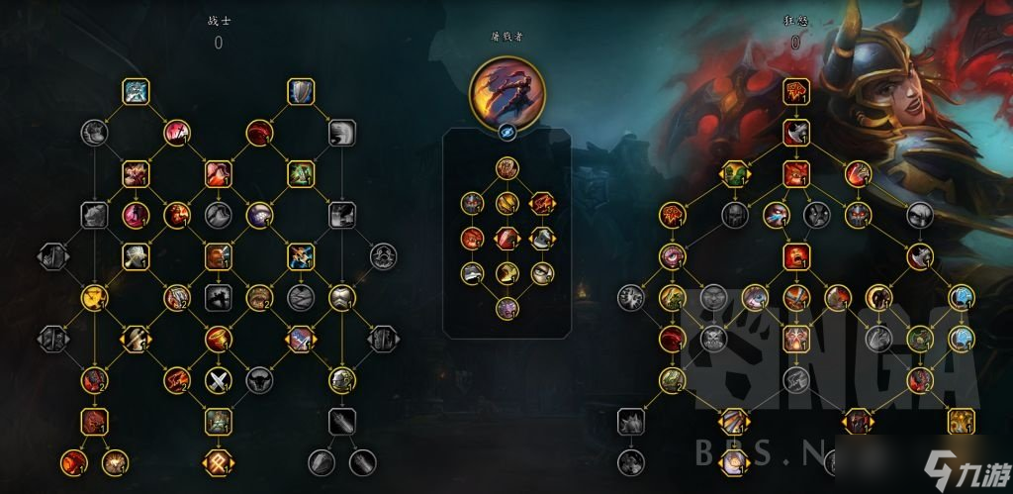Select the white crossed swords talent node
This screenshot has height=494, width=1013.
(219, 380)
